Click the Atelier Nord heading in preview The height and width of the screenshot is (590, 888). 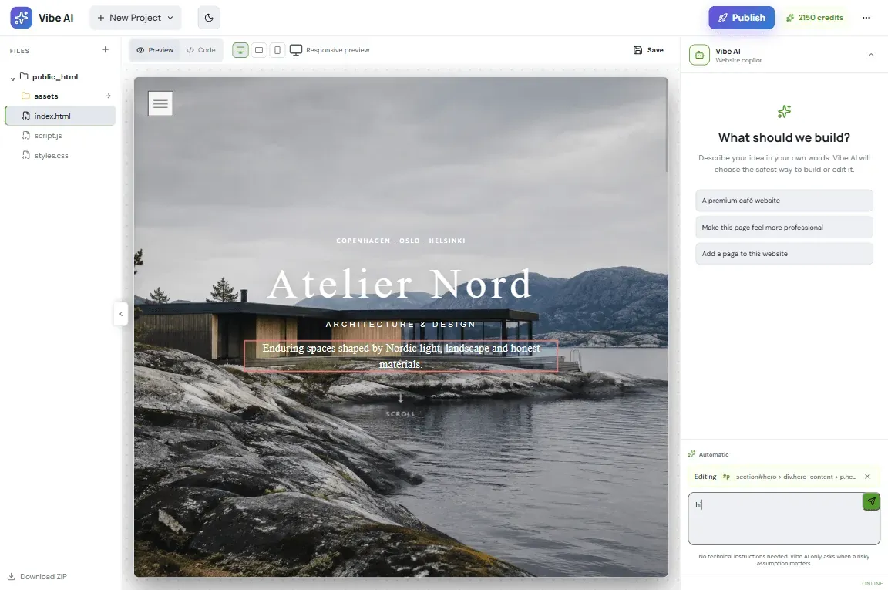point(400,284)
